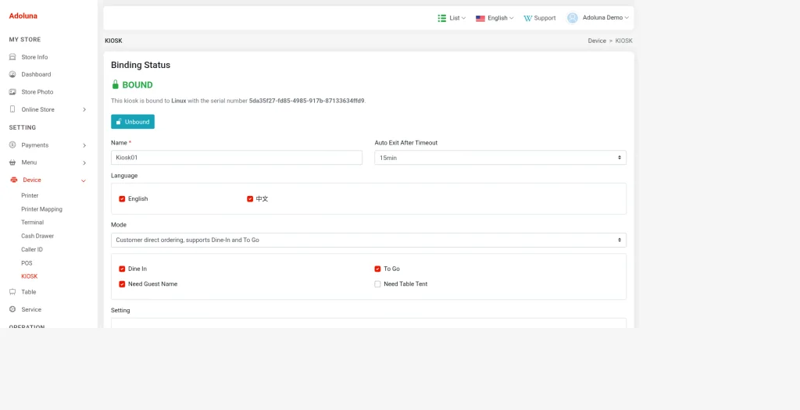Screen dimensions: 800x410
Task: Uncheck the English language checkbox
Action: click(x=122, y=199)
